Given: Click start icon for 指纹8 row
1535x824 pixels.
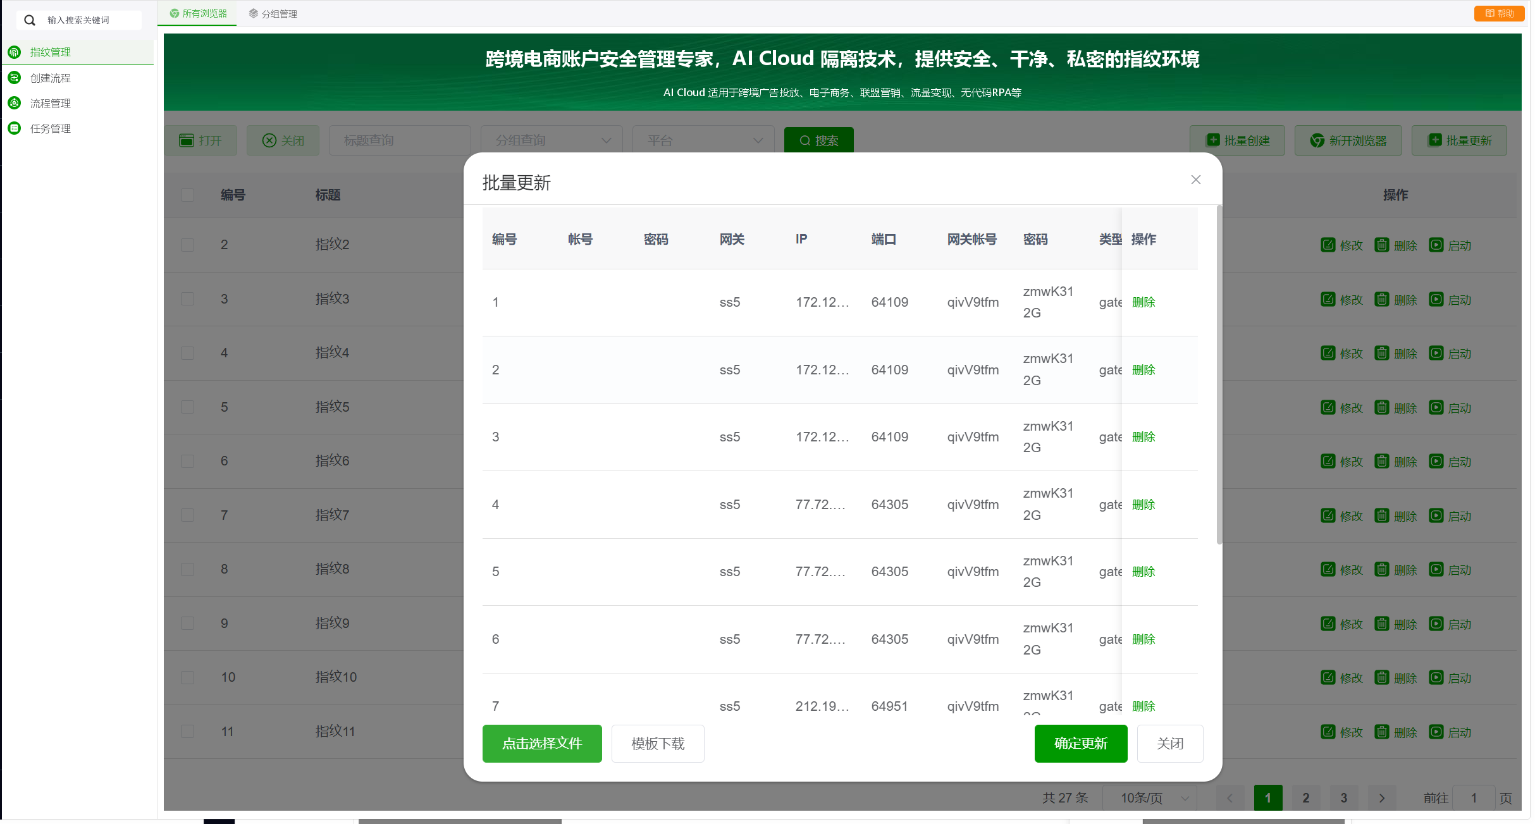Looking at the screenshot, I should (x=1436, y=569).
